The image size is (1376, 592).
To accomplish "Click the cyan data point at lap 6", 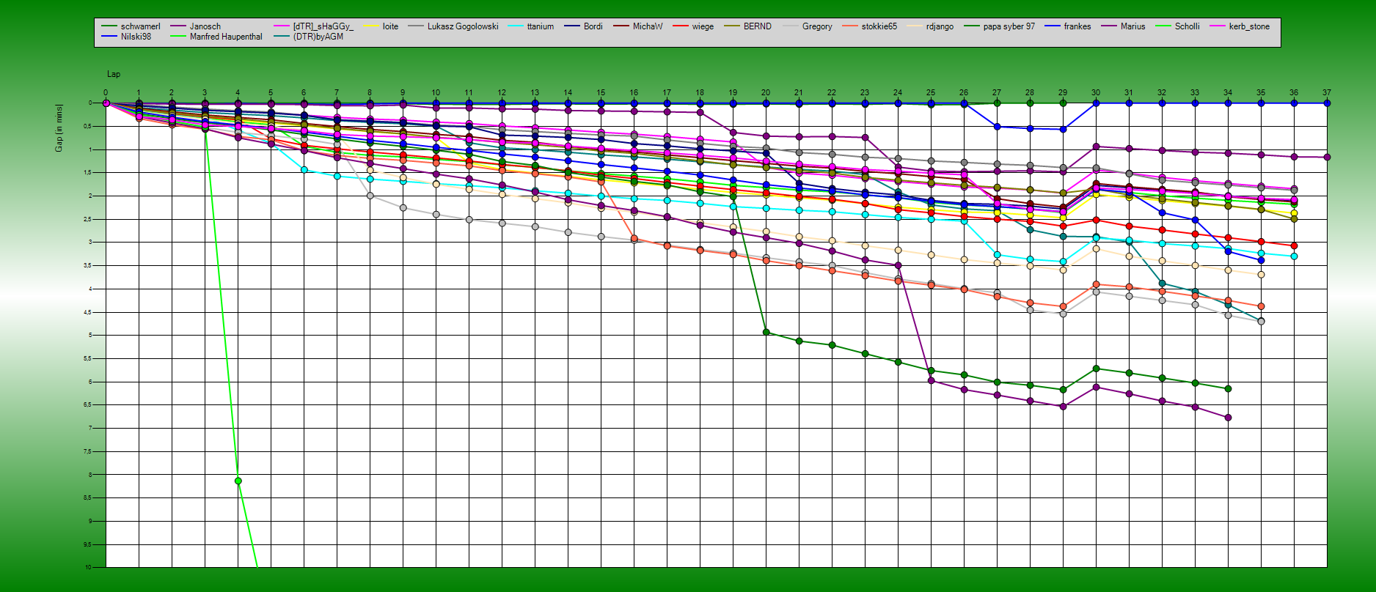I will click(304, 170).
